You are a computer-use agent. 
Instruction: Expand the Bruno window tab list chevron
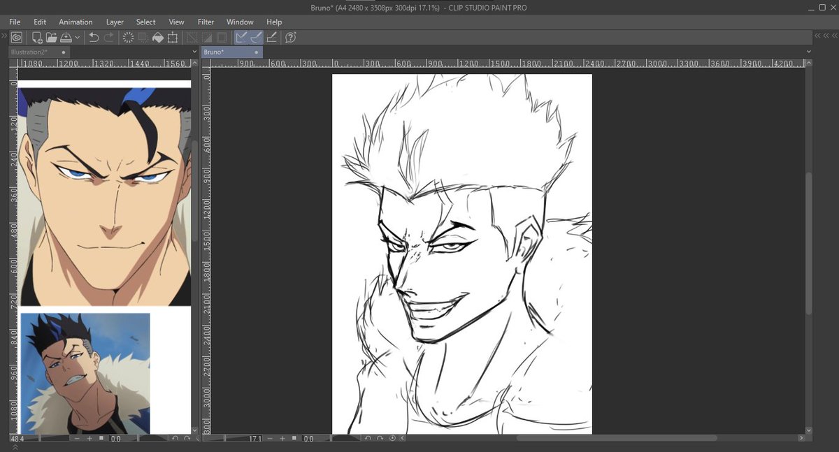(809, 52)
